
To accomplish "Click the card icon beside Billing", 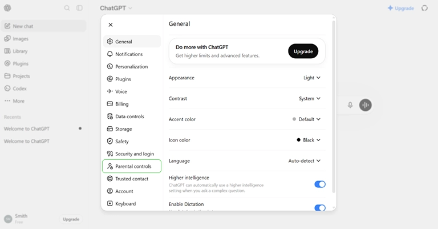I will click(109, 104).
